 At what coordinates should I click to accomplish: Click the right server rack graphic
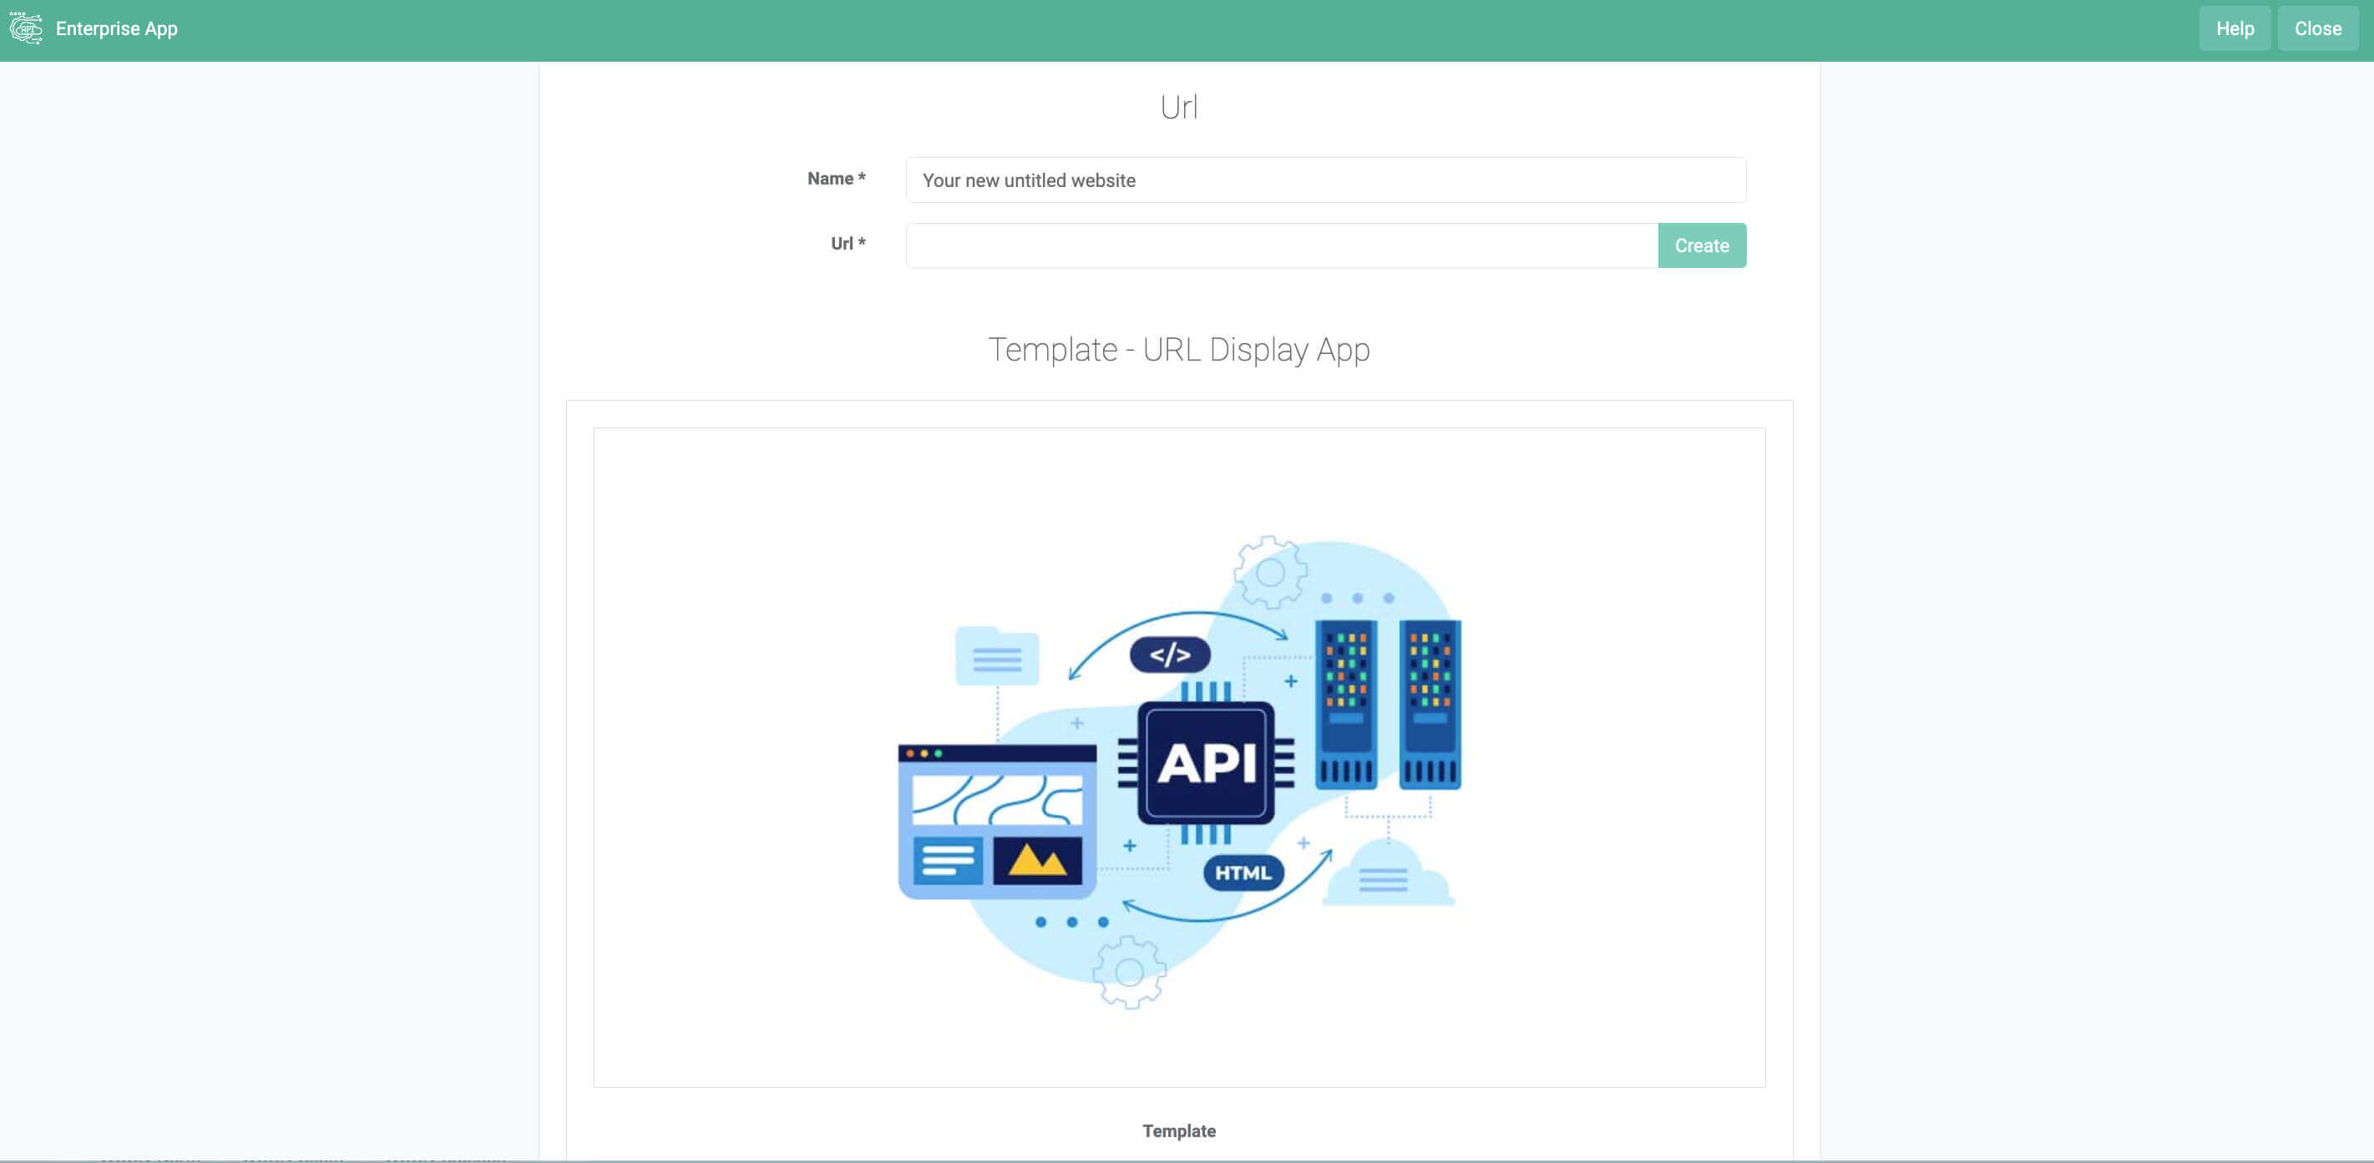(x=1430, y=704)
